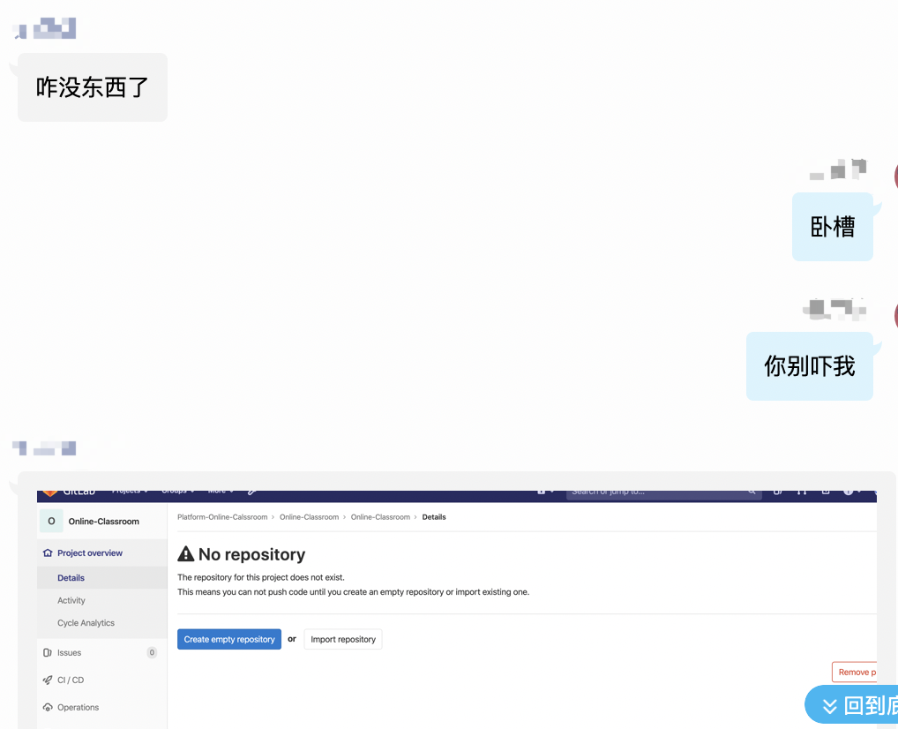Click the Issues sidebar icon
The image size is (898, 729).
[x=48, y=653]
